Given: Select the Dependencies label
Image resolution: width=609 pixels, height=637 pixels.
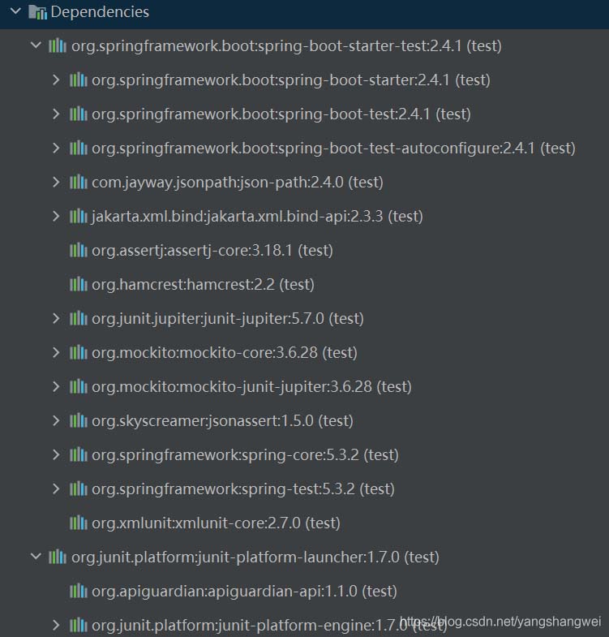Looking at the screenshot, I should click(100, 12).
